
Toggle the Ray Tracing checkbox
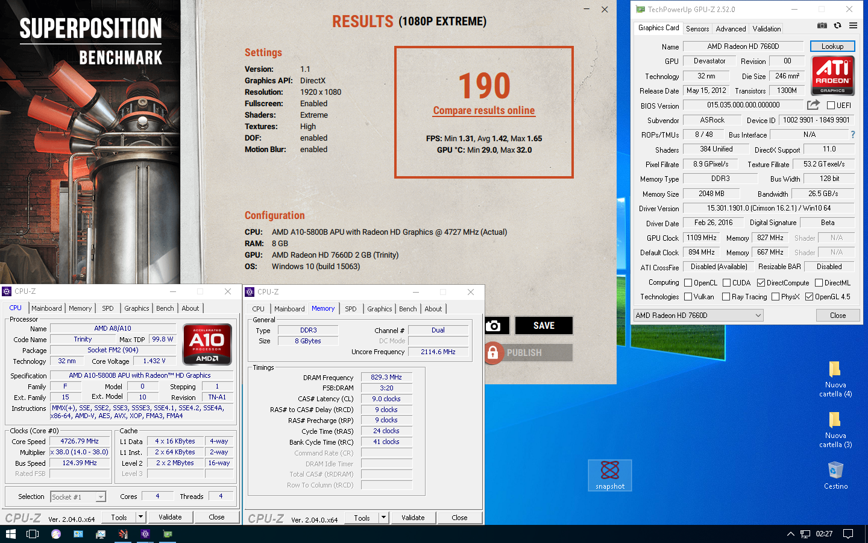726,296
